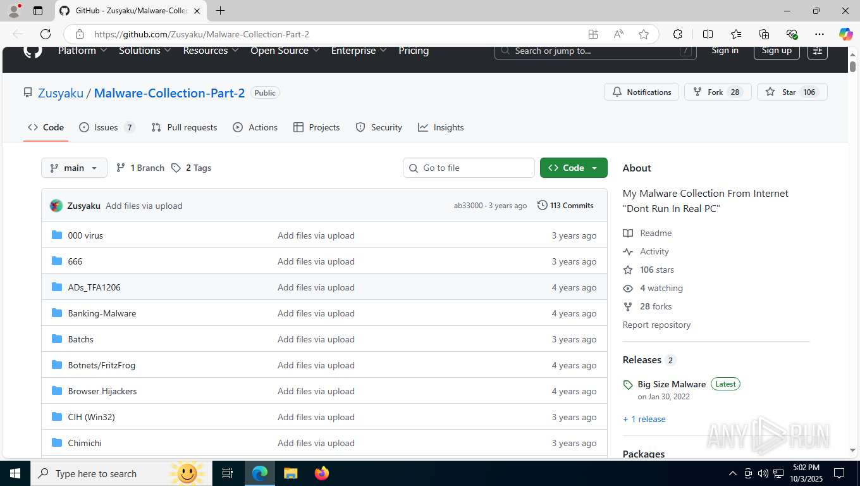860x486 pixels.
Task: Expand the Open Source menu
Action: click(x=285, y=51)
